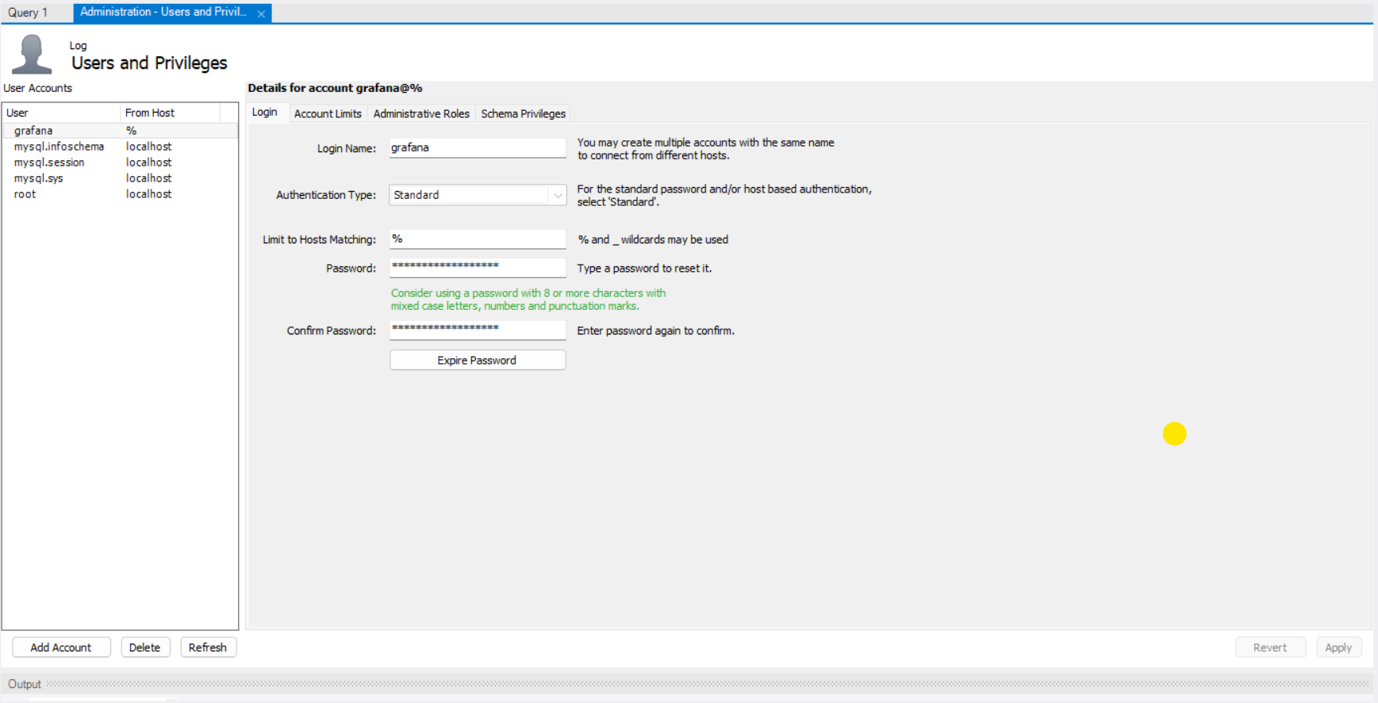
Task: Click into the Password field
Action: tap(478, 268)
